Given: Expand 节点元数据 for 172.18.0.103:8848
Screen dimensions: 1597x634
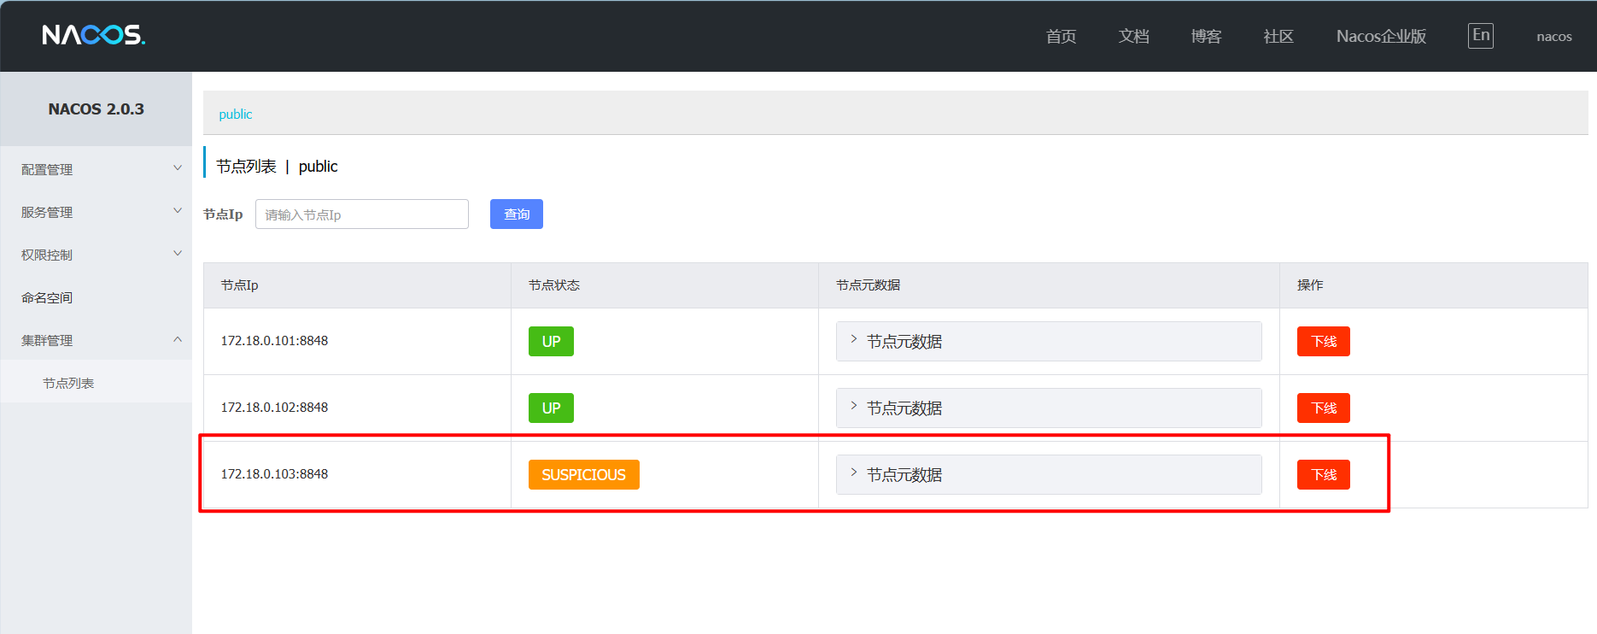Looking at the screenshot, I should click(1049, 475).
